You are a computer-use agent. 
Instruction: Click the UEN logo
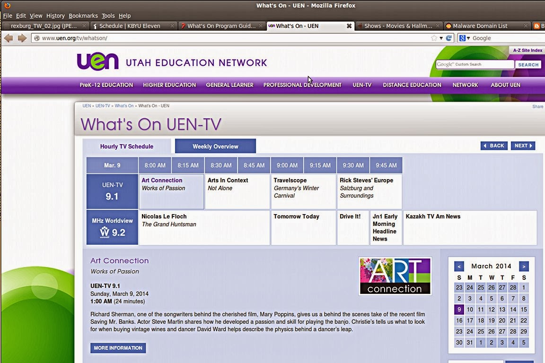click(97, 61)
